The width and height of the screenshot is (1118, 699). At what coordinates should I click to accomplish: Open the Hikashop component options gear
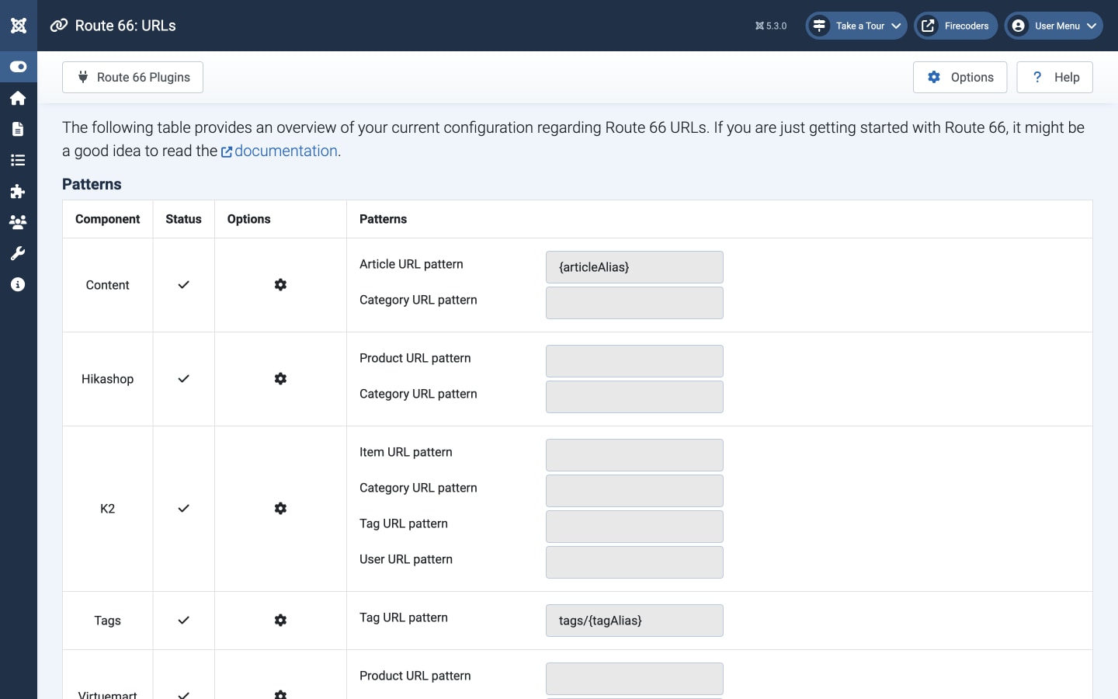coord(280,379)
